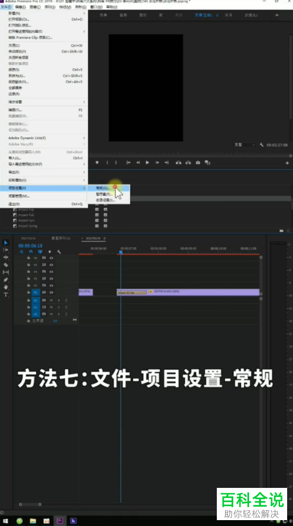The height and width of the screenshot is (526, 293).
Task: Toggle V1 track eye visibility
Action: [x=52, y=293]
